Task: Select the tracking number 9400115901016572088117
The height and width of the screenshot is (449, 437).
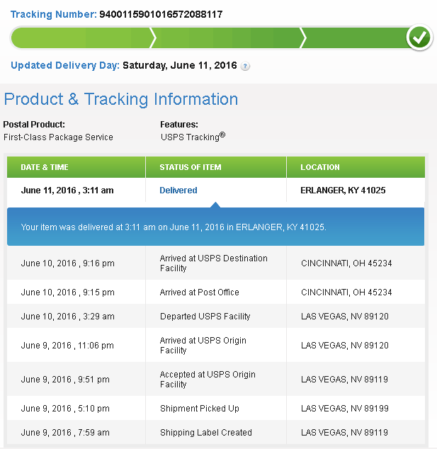Action: 157,14
